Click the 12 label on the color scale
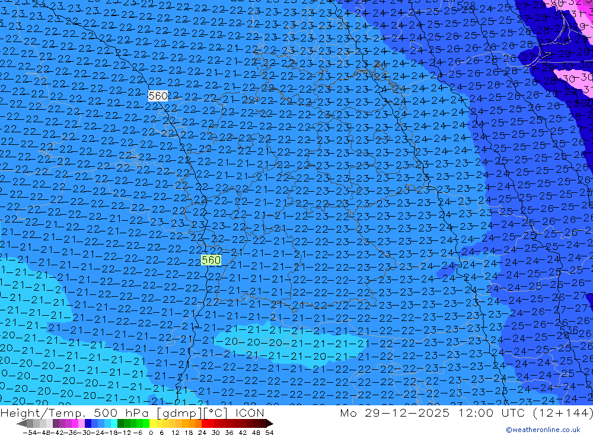The width and height of the screenshot is (593, 435). [175, 433]
